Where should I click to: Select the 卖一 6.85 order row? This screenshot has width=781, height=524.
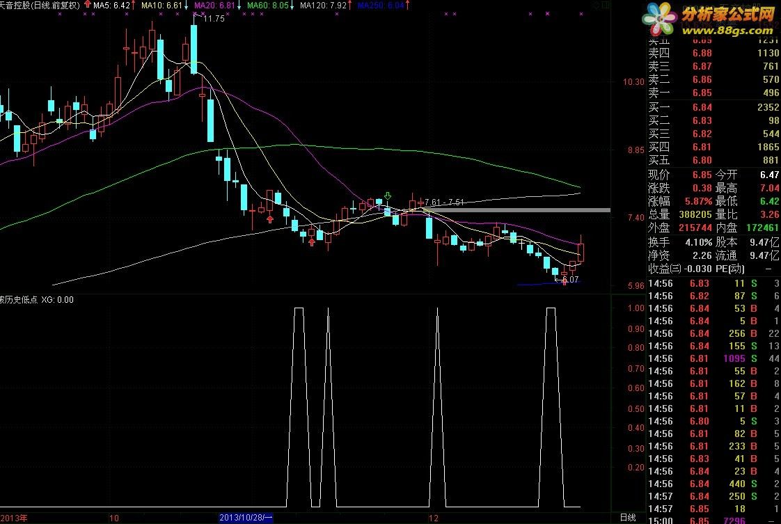[713, 93]
